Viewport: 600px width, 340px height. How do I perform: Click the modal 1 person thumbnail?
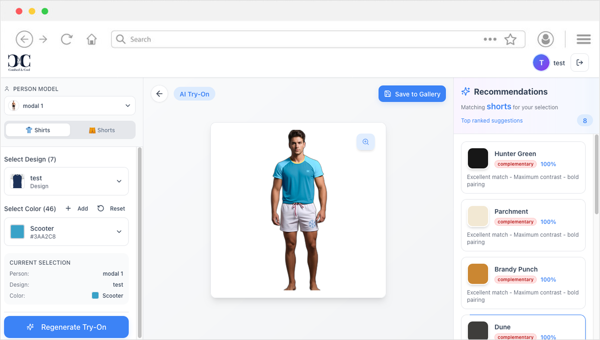(x=13, y=106)
